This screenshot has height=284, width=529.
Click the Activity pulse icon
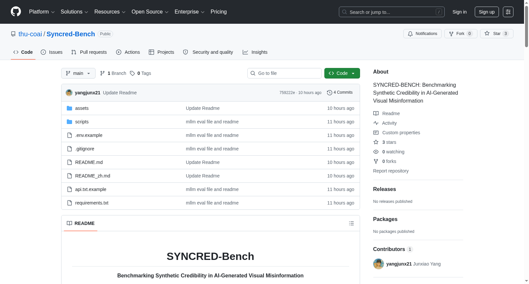[376, 123]
